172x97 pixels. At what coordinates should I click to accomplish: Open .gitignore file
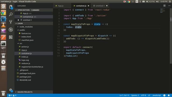tap(34, 70)
